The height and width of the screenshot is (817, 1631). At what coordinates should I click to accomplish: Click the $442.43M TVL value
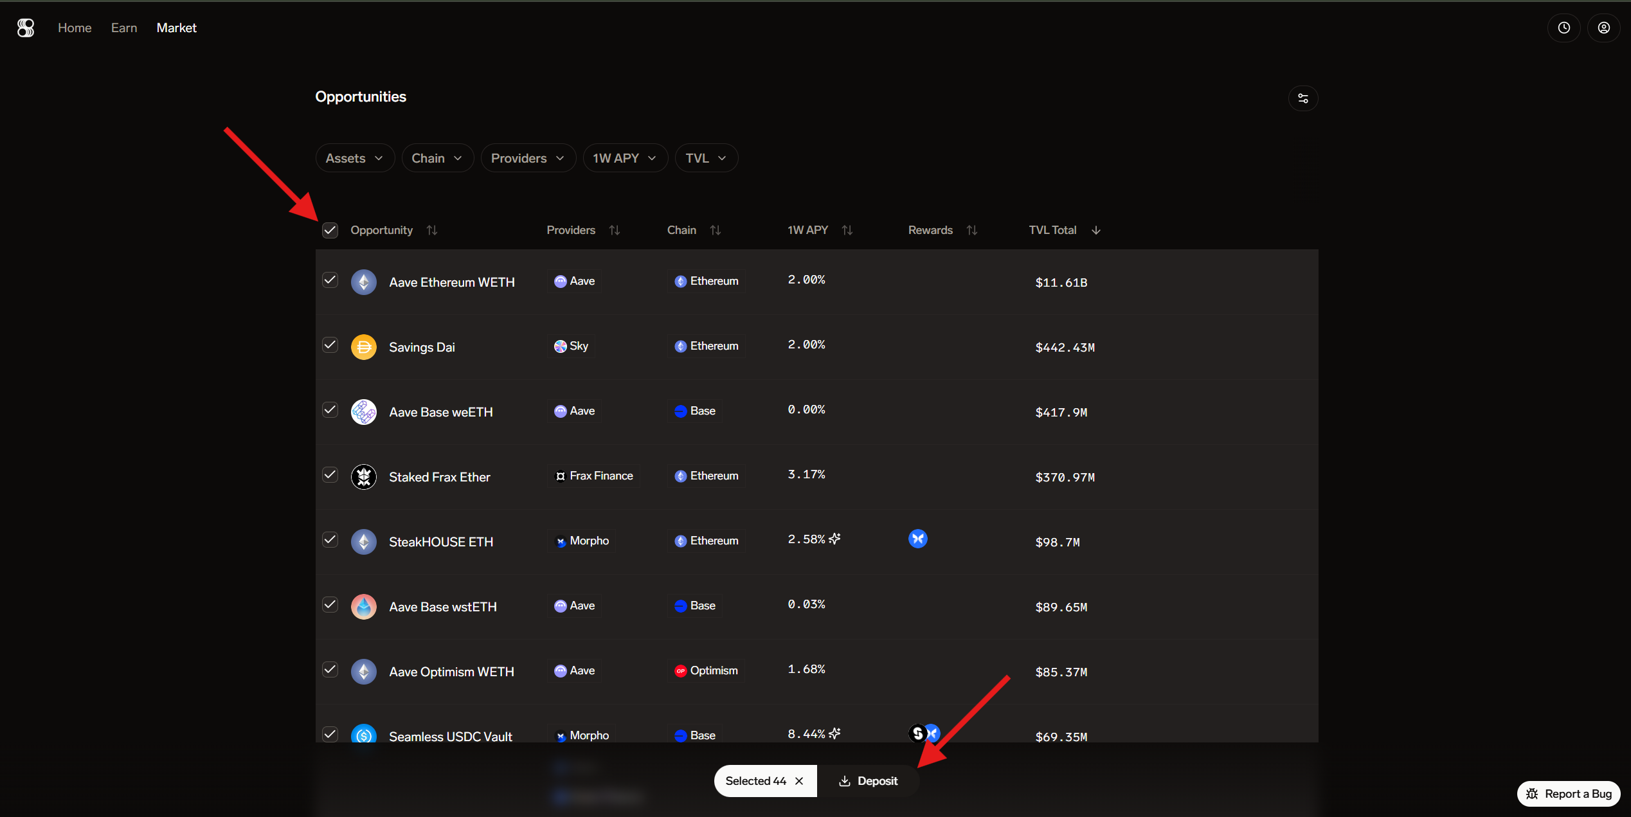[1065, 347]
